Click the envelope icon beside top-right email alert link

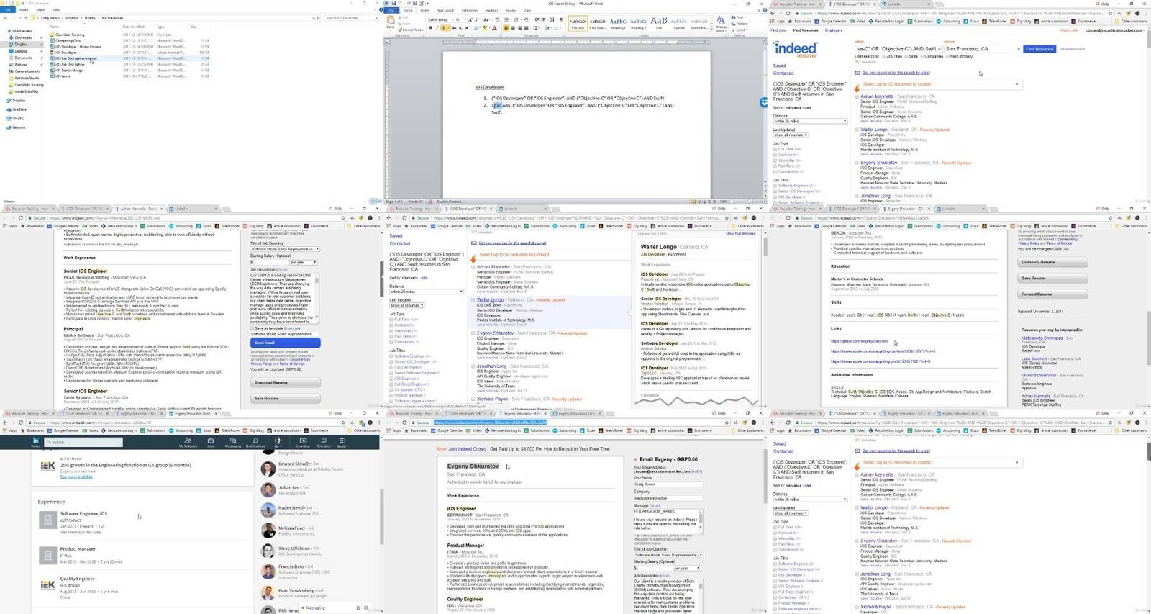point(857,73)
